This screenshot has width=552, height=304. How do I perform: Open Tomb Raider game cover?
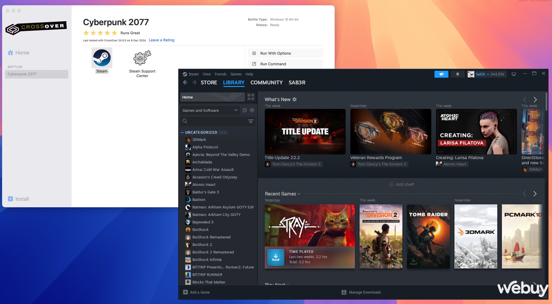click(x=428, y=236)
